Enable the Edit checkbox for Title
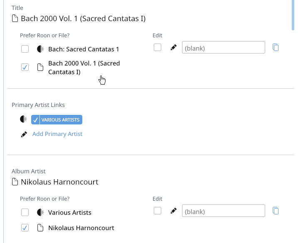 [158, 47]
